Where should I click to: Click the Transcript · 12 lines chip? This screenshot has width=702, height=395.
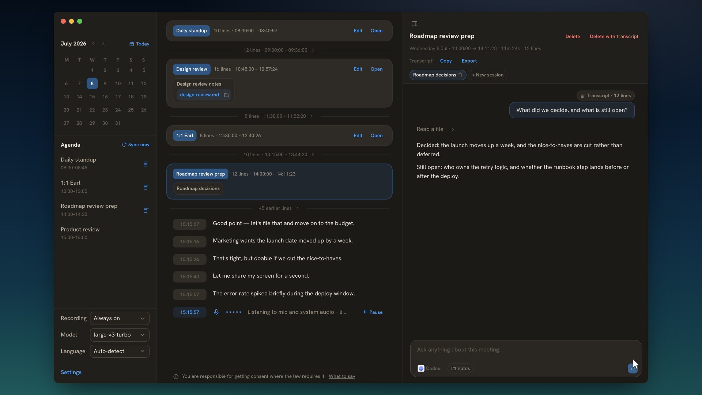click(605, 96)
